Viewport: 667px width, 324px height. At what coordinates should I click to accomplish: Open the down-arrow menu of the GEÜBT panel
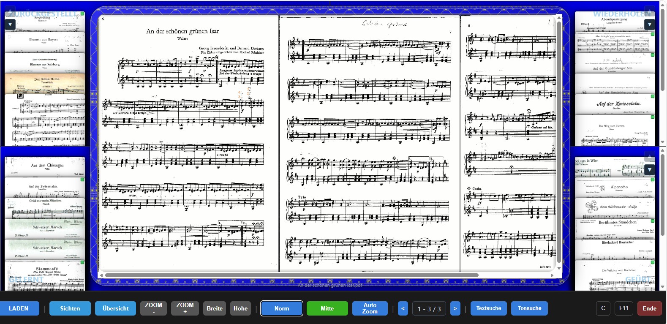tap(649, 170)
